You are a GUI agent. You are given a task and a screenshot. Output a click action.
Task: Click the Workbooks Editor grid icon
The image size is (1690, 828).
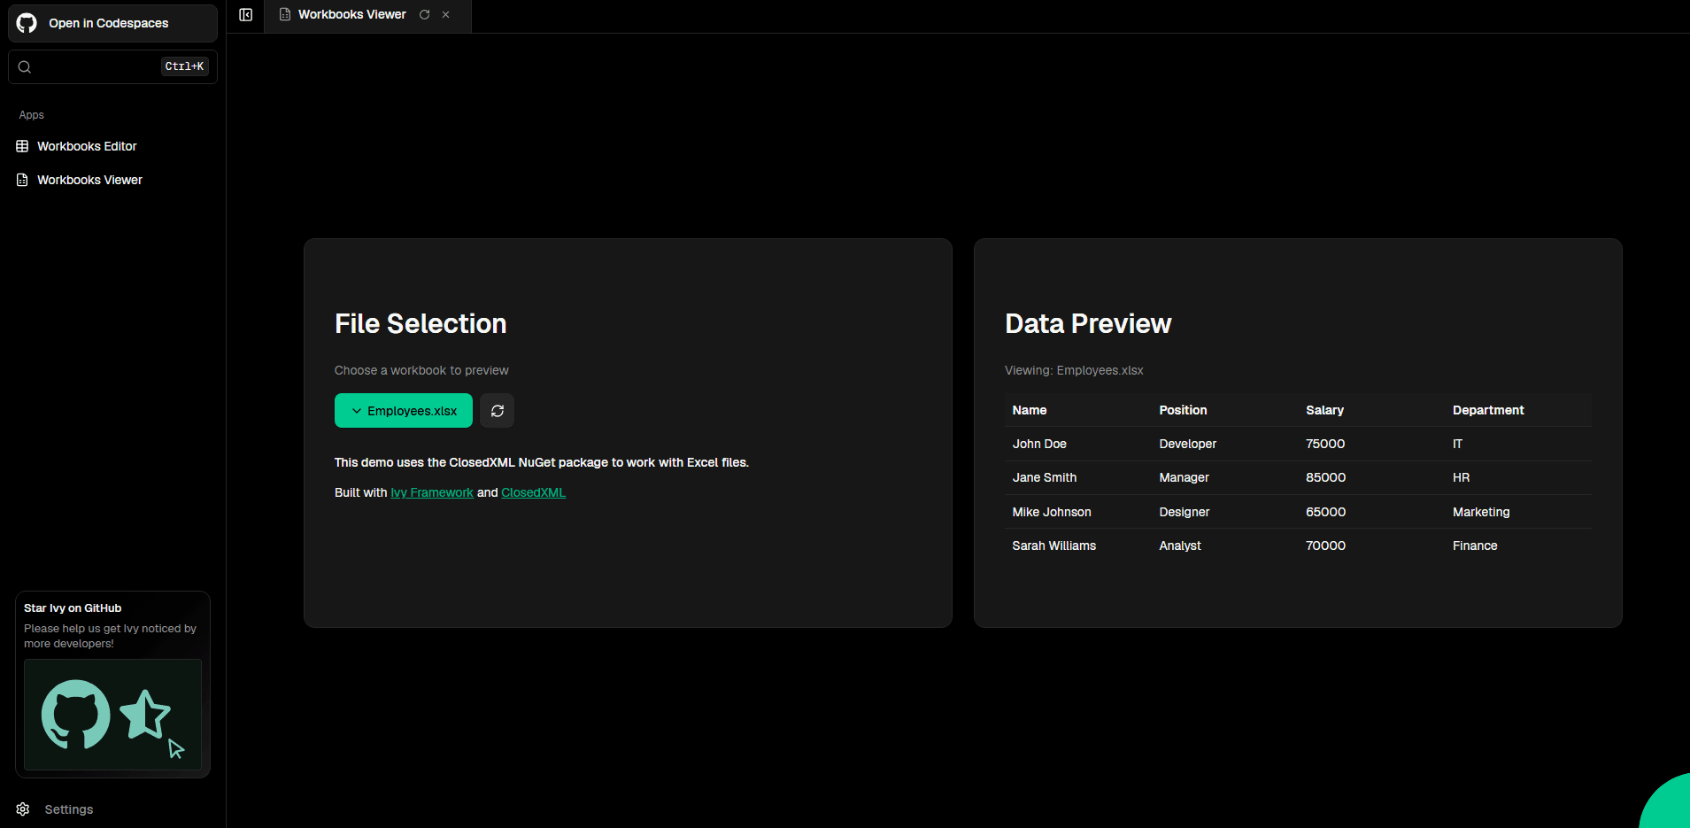[x=23, y=146]
